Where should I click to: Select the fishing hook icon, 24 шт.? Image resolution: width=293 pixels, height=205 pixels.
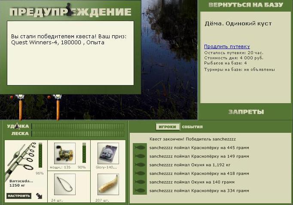point(64,184)
